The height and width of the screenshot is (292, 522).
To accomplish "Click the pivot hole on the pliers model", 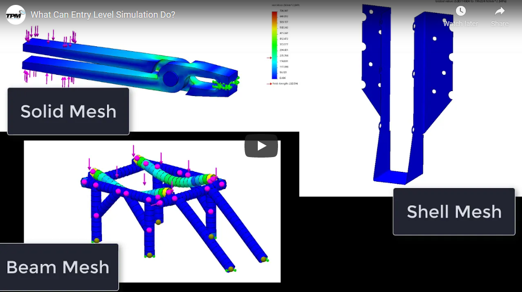I will click(171, 78).
